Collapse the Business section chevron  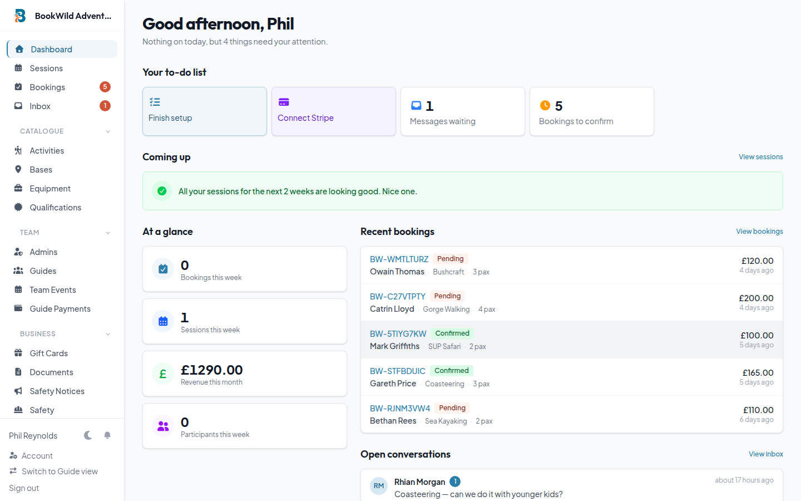[107, 333]
